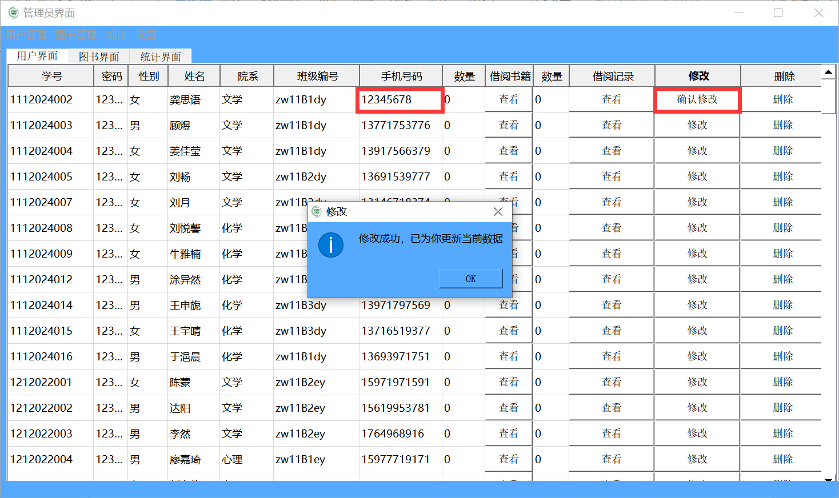Click the 姓名 column header

(x=194, y=76)
